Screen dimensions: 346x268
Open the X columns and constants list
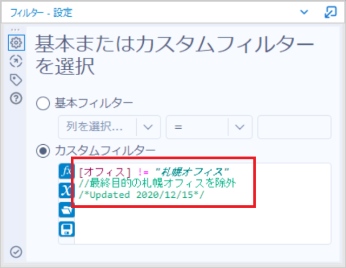click(65, 190)
